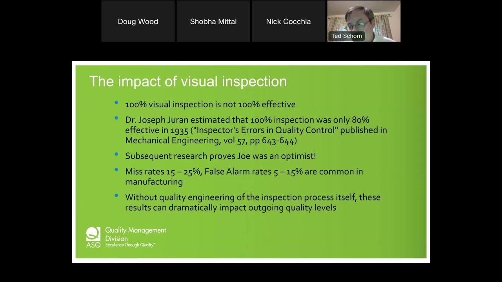The height and width of the screenshot is (282, 502).
Task: Click 'Excellence Through Quality' tagline
Action: [x=130, y=245]
